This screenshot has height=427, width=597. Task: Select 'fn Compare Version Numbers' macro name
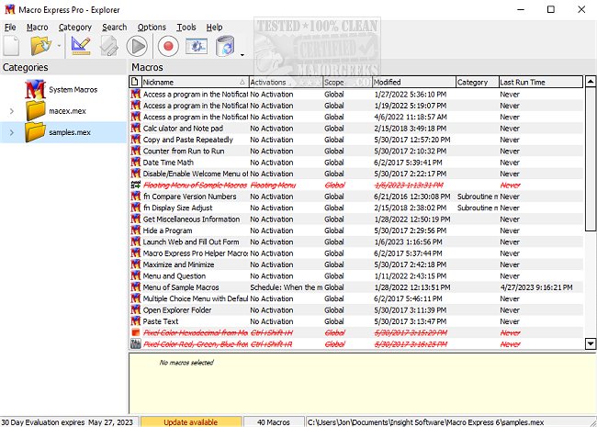click(189, 197)
